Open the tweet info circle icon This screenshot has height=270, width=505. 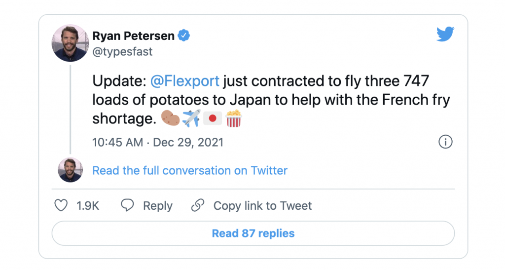[445, 142]
